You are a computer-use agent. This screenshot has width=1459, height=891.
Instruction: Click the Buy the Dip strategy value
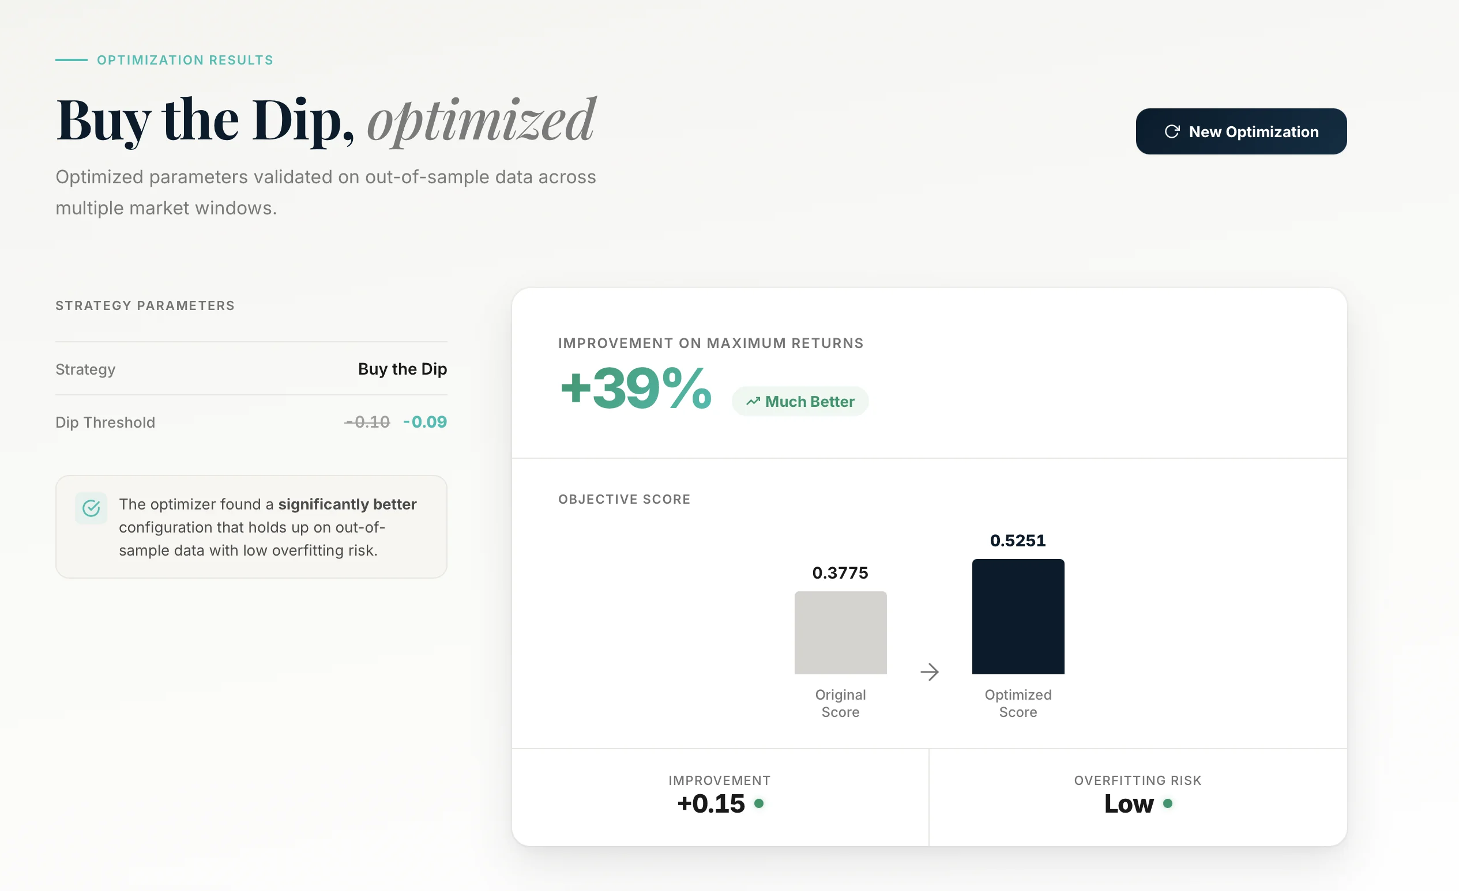point(403,369)
